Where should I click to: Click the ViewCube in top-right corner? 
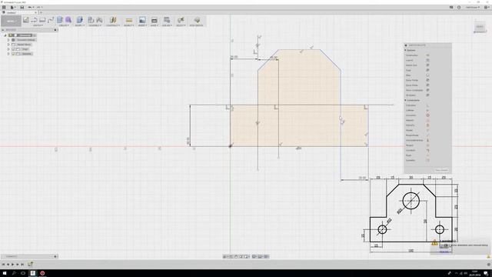[480, 27]
